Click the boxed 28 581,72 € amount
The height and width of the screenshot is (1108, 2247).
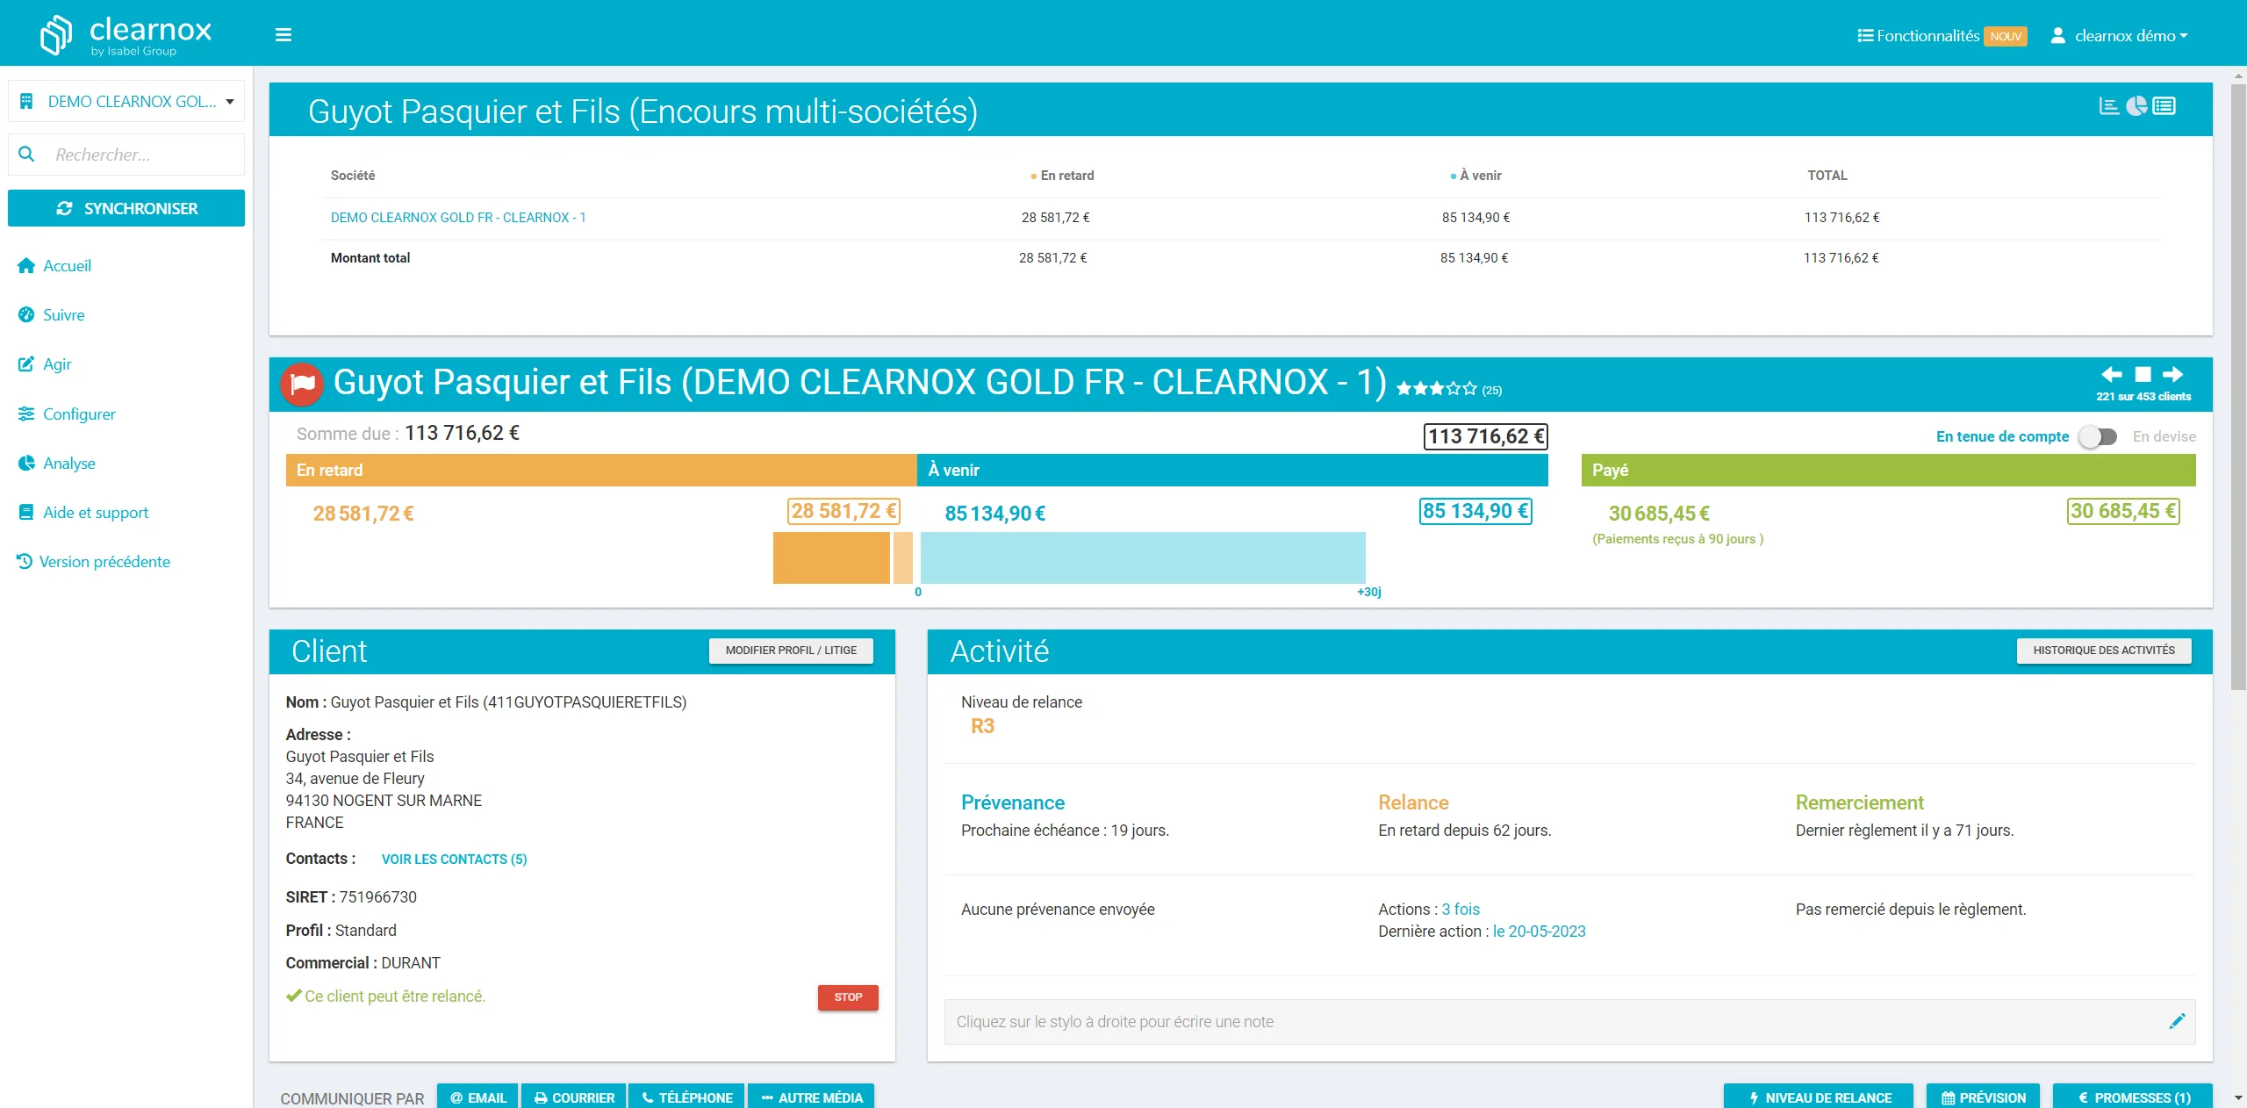pos(844,511)
